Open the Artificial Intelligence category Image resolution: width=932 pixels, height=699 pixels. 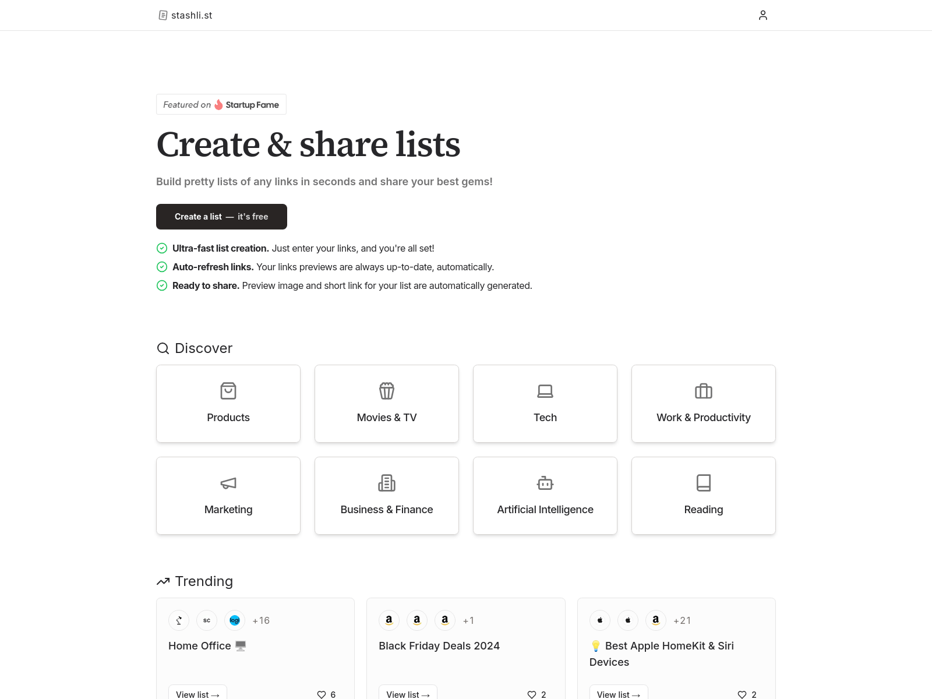[x=545, y=495]
